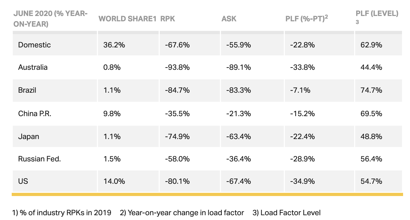Click Australia's RPK value -93.8%
The height and width of the screenshot is (220, 410).
pos(177,67)
